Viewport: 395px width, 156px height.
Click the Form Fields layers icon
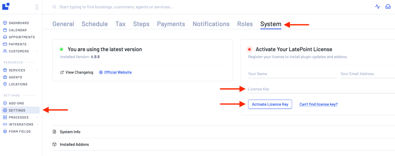pyautogui.click(x=5, y=132)
